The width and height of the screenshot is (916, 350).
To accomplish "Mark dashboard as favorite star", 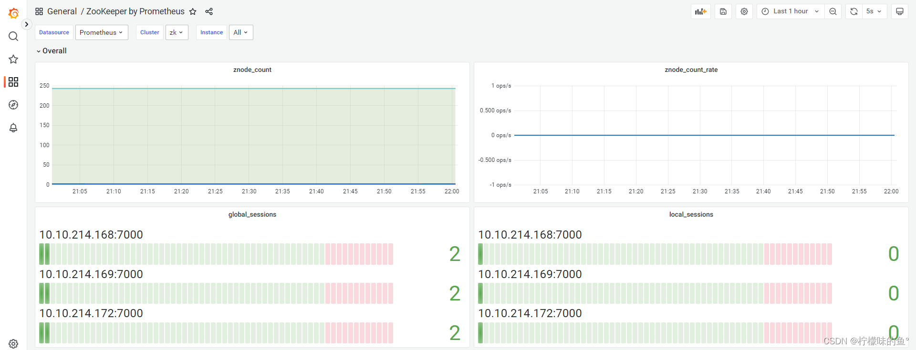I will click(x=193, y=11).
